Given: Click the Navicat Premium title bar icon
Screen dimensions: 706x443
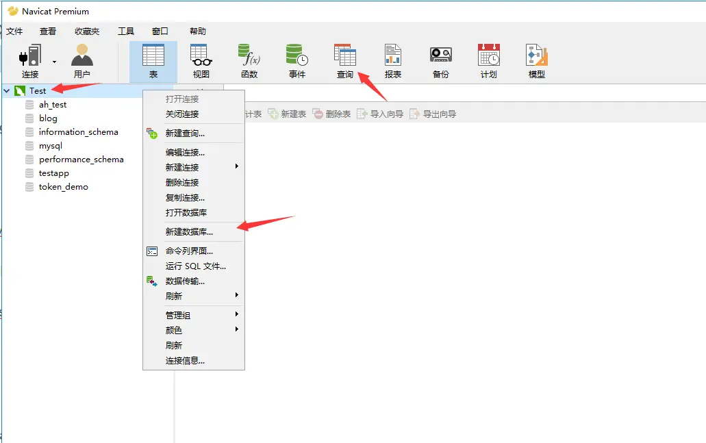Looking at the screenshot, I should [12, 11].
